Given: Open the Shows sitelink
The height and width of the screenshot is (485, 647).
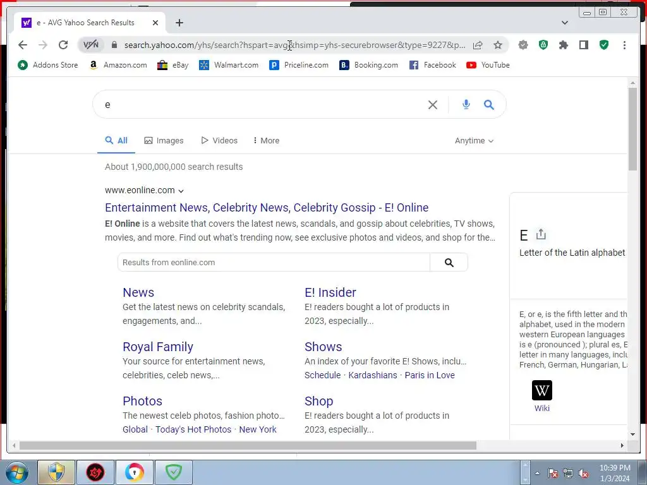Looking at the screenshot, I should coord(323,347).
